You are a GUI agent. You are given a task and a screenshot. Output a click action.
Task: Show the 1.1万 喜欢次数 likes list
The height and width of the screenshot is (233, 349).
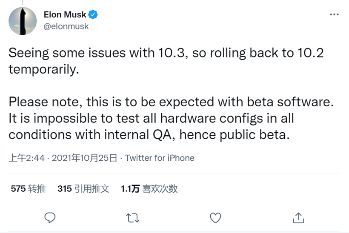[x=149, y=189]
